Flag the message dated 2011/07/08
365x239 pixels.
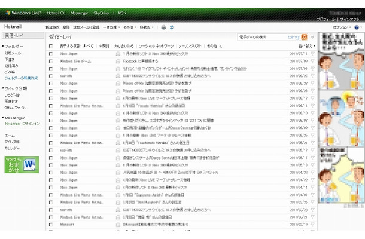click(312, 69)
